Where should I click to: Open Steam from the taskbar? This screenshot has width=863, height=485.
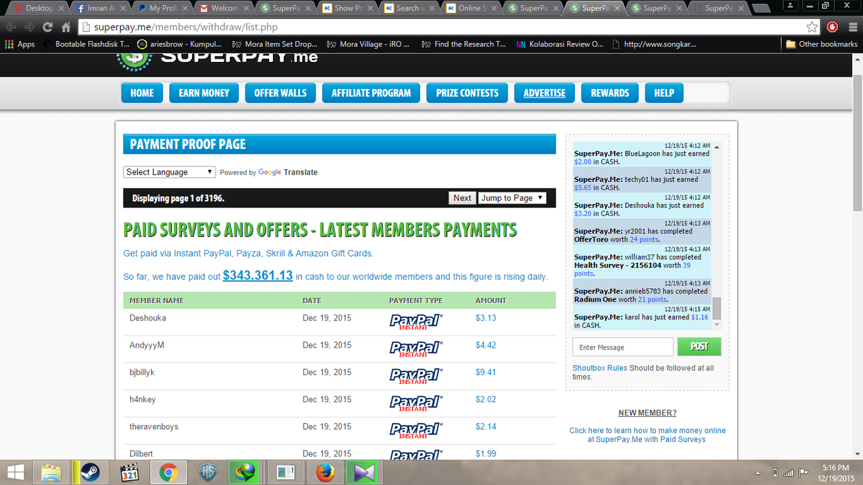point(90,472)
